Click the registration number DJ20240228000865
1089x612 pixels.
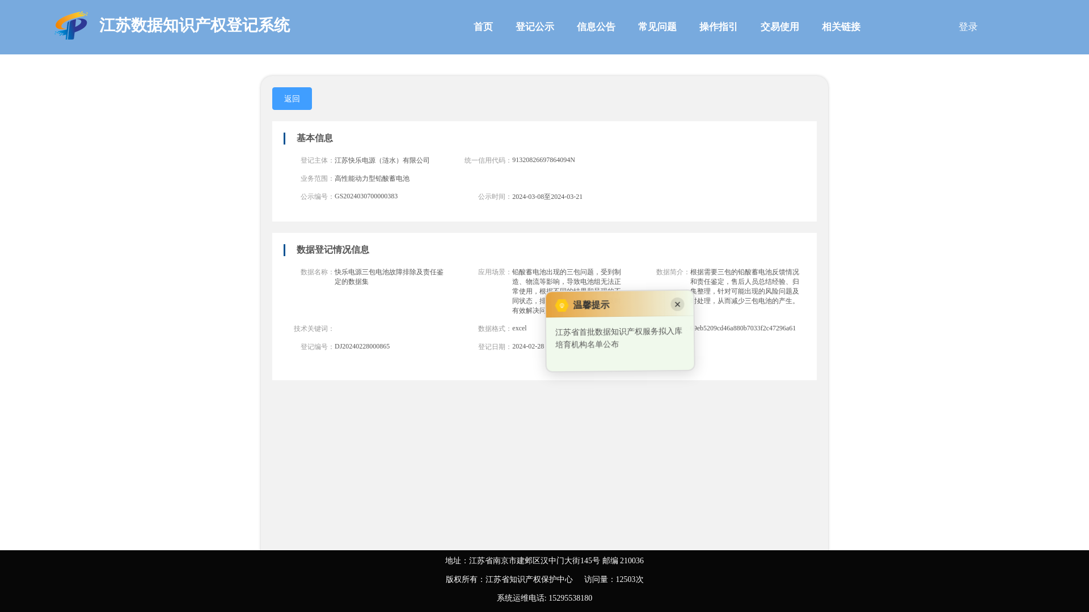click(362, 347)
